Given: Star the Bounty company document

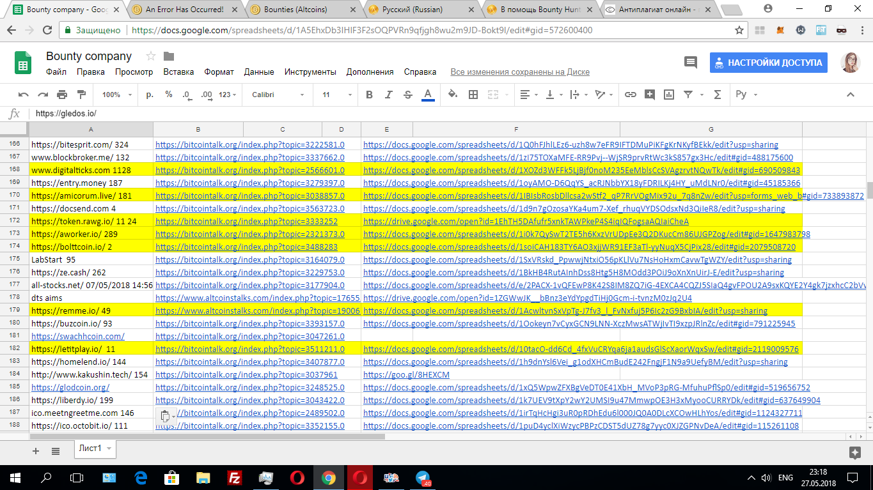Looking at the screenshot, I should [151, 56].
